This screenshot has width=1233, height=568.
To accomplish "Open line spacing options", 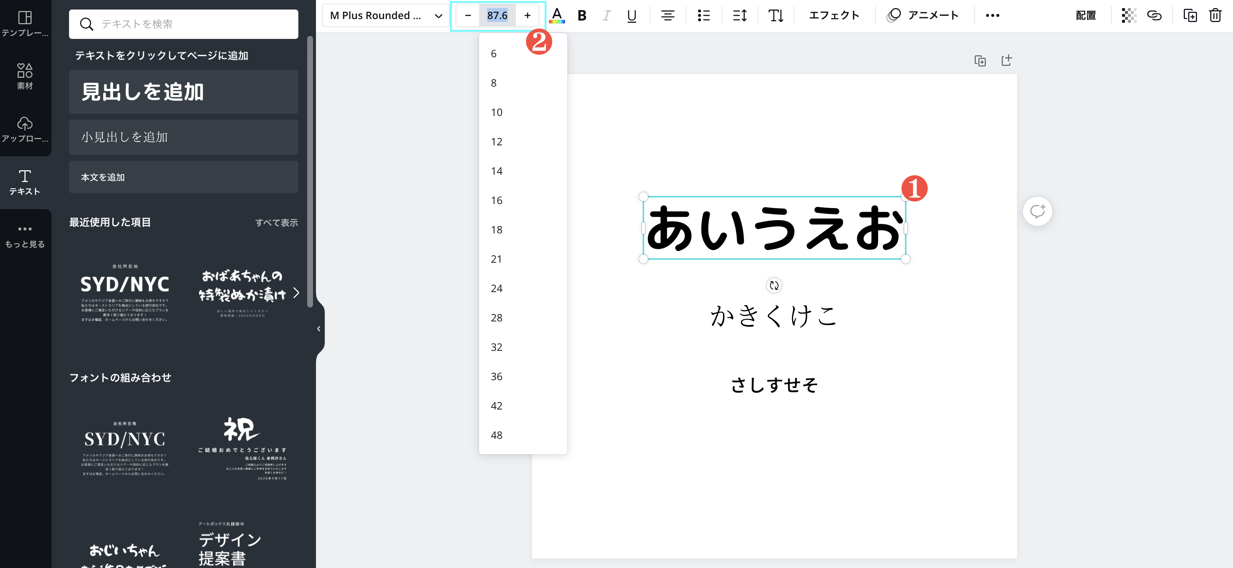I will point(740,15).
